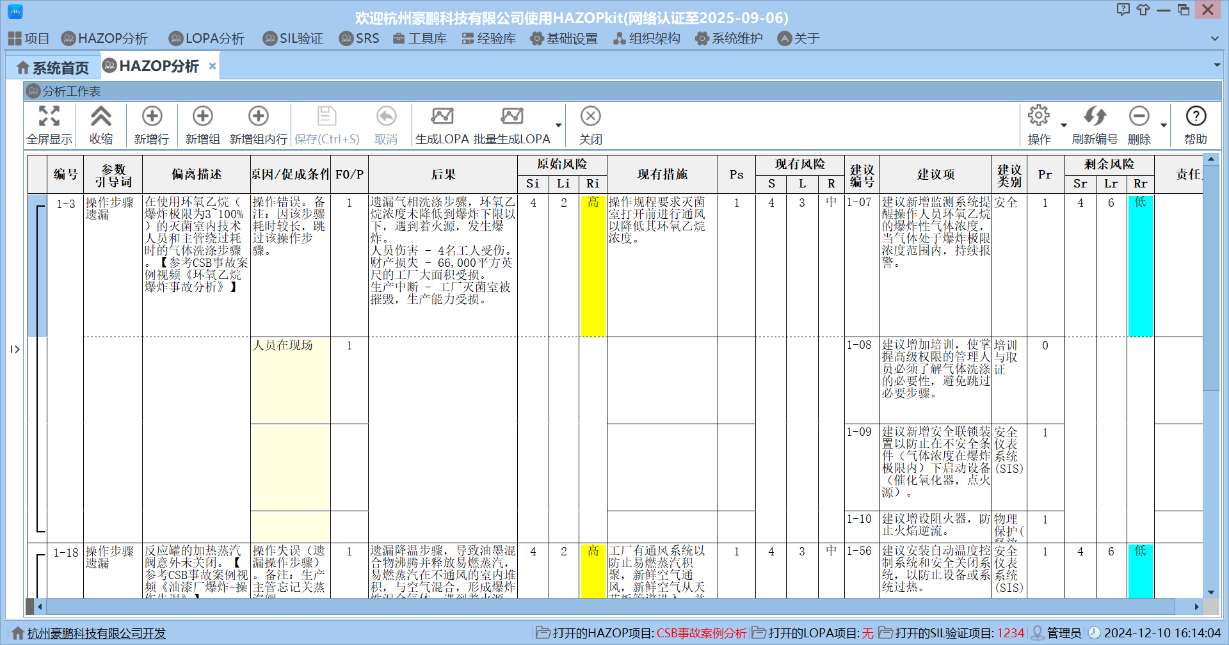The image size is (1229, 645).
Task: Click the horizontal scrollbar right arrow
Action: (x=1196, y=607)
